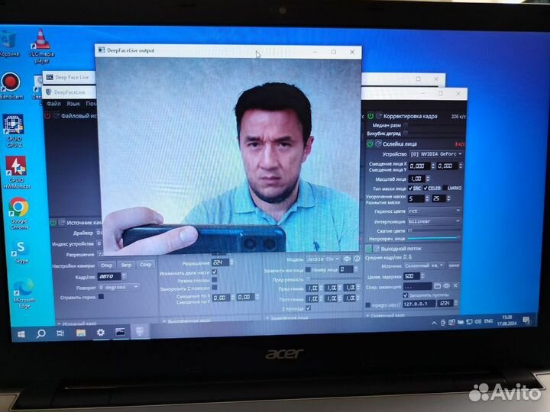Clear sequence save path with X icon

[x=455, y=286]
